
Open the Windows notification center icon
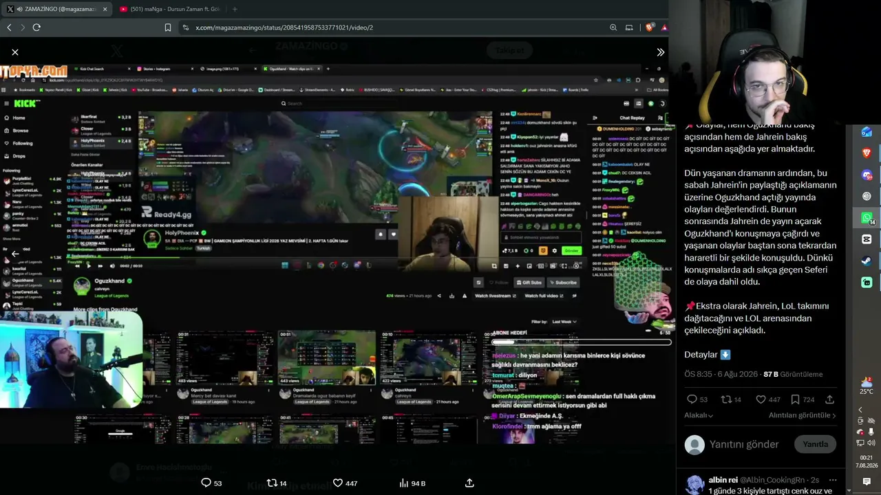(867, 482)
